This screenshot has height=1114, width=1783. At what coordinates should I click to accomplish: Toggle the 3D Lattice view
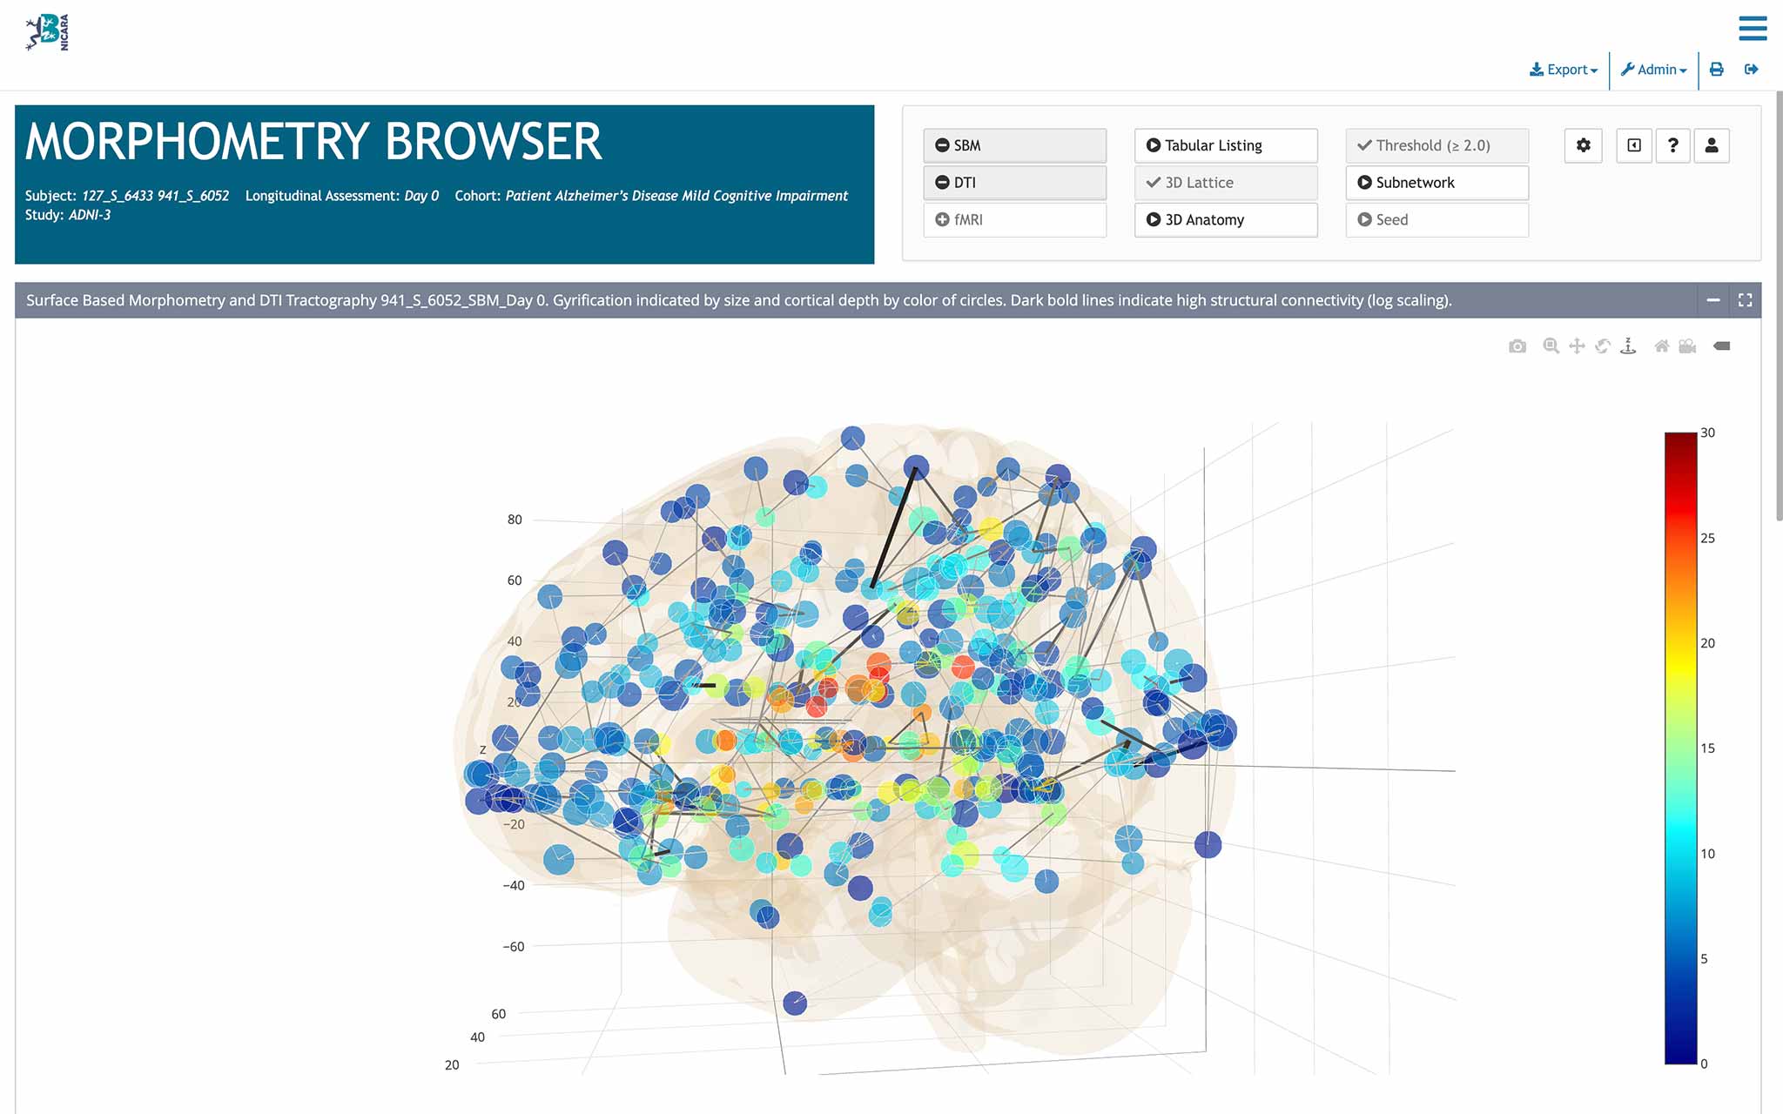click(1225, 183)
